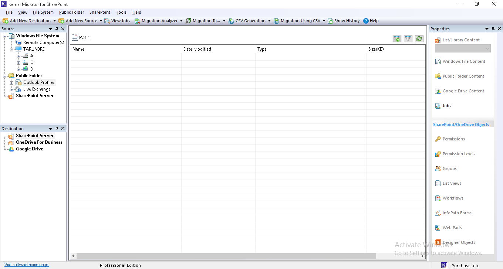
Task: Open dropdown arrow next to Migration Using CSV
Action: (x=324, y=21)
